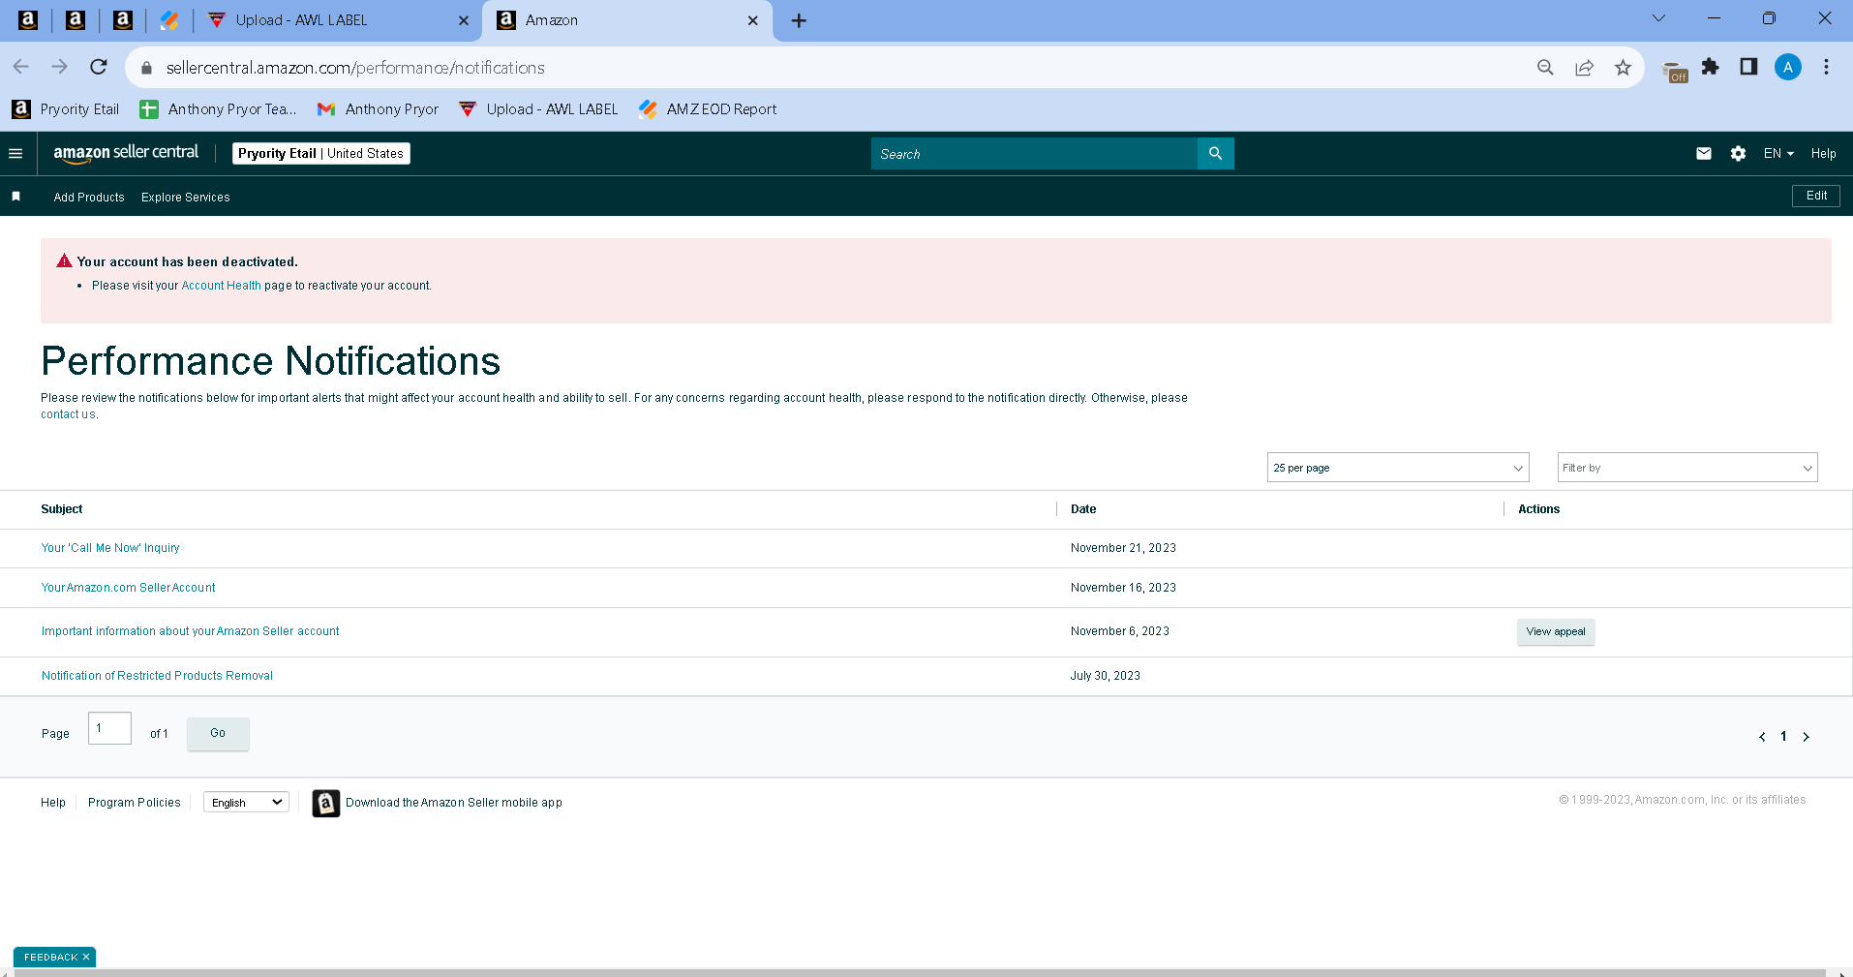The width and height of the screenshot is (1853, 977).
Task: Follow the Account Health link
Action: [222, 286]
